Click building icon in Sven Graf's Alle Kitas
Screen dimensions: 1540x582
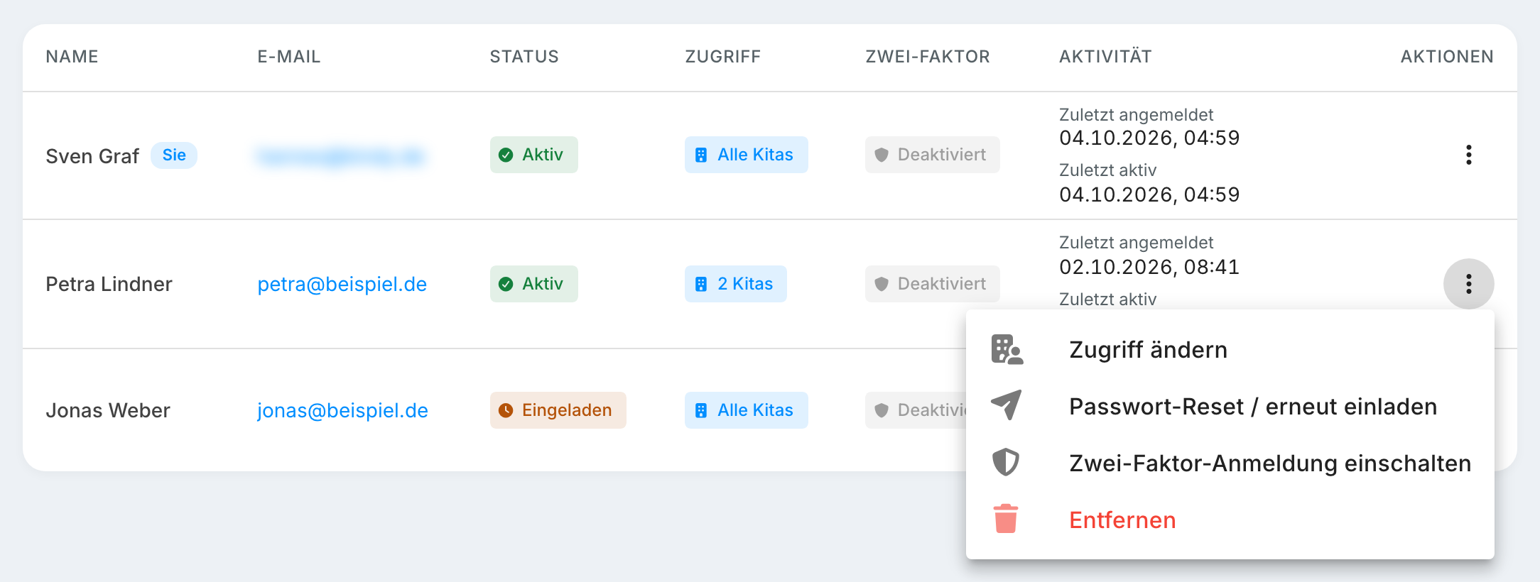pos(701,155)
